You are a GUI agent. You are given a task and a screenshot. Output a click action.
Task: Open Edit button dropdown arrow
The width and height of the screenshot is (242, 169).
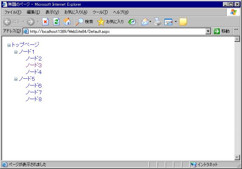[176, 21]
